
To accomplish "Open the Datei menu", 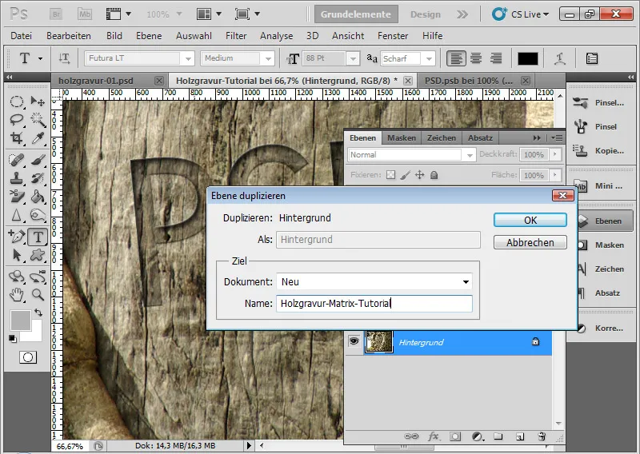I will point(22,36).
